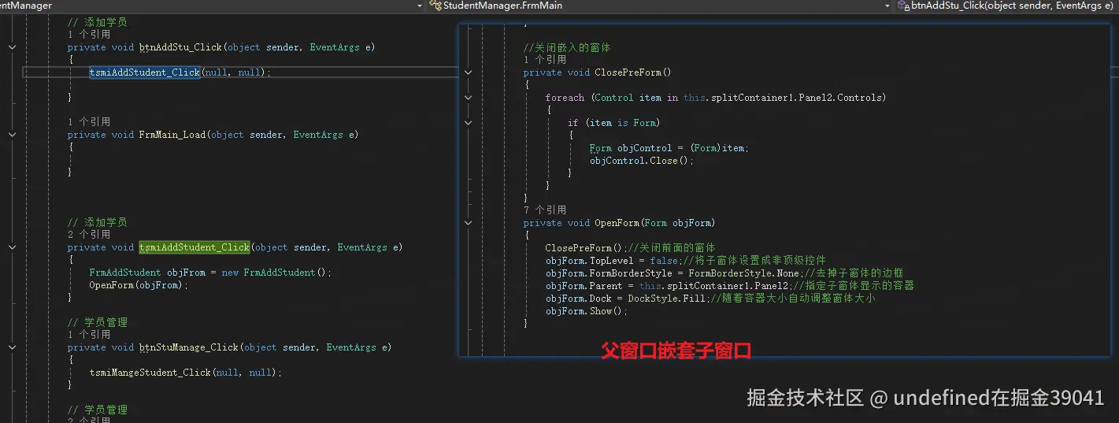Click the btnAddStu_Click method name in declaration
The image size is (1119, 423).
point(180,47)
